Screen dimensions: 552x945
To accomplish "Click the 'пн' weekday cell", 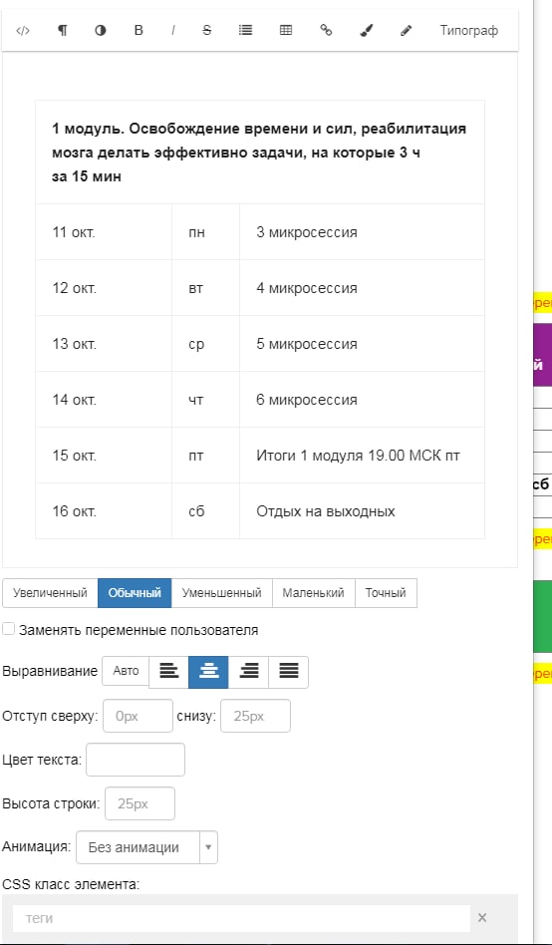I will [x=205, y=232].
